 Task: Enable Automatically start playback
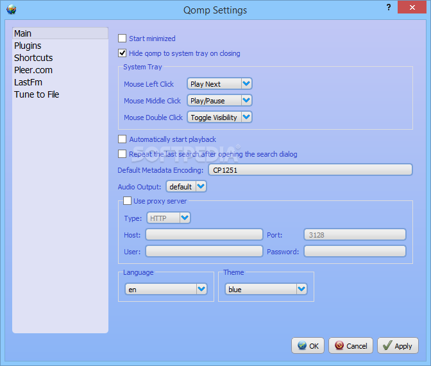(x=122, y=139)
